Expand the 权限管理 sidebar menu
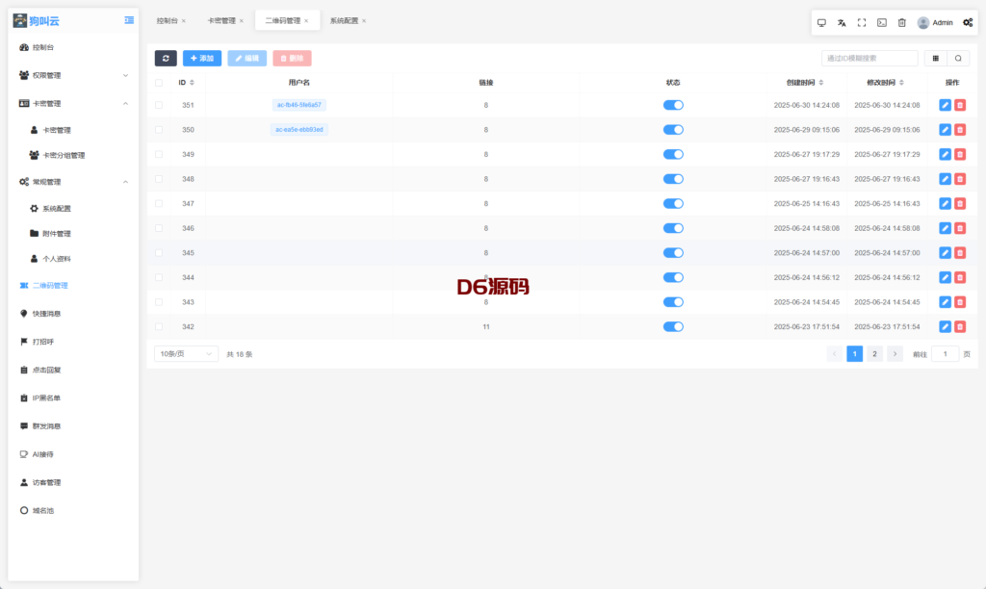The height and width of the screenshot is (589, 986). [73, 75]
